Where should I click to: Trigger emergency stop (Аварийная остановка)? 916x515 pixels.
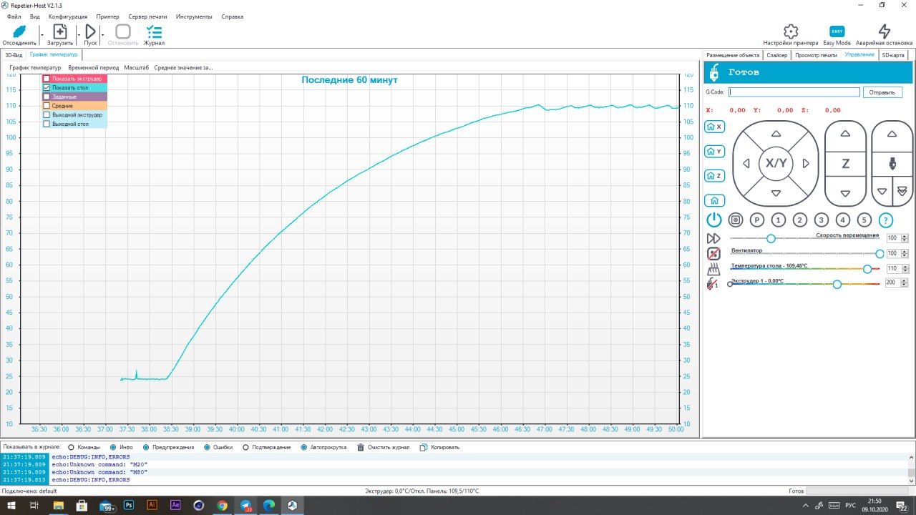pos(885,31)
